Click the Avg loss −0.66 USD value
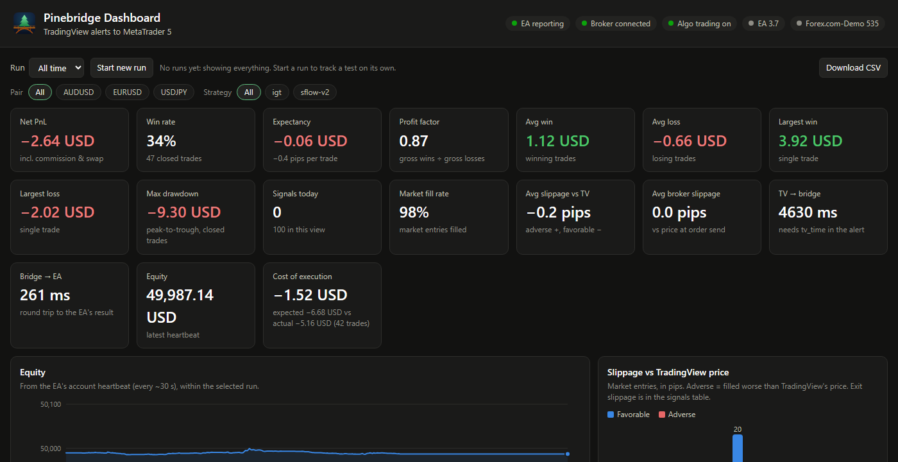898x462 pixels. [x=690, y=141]
